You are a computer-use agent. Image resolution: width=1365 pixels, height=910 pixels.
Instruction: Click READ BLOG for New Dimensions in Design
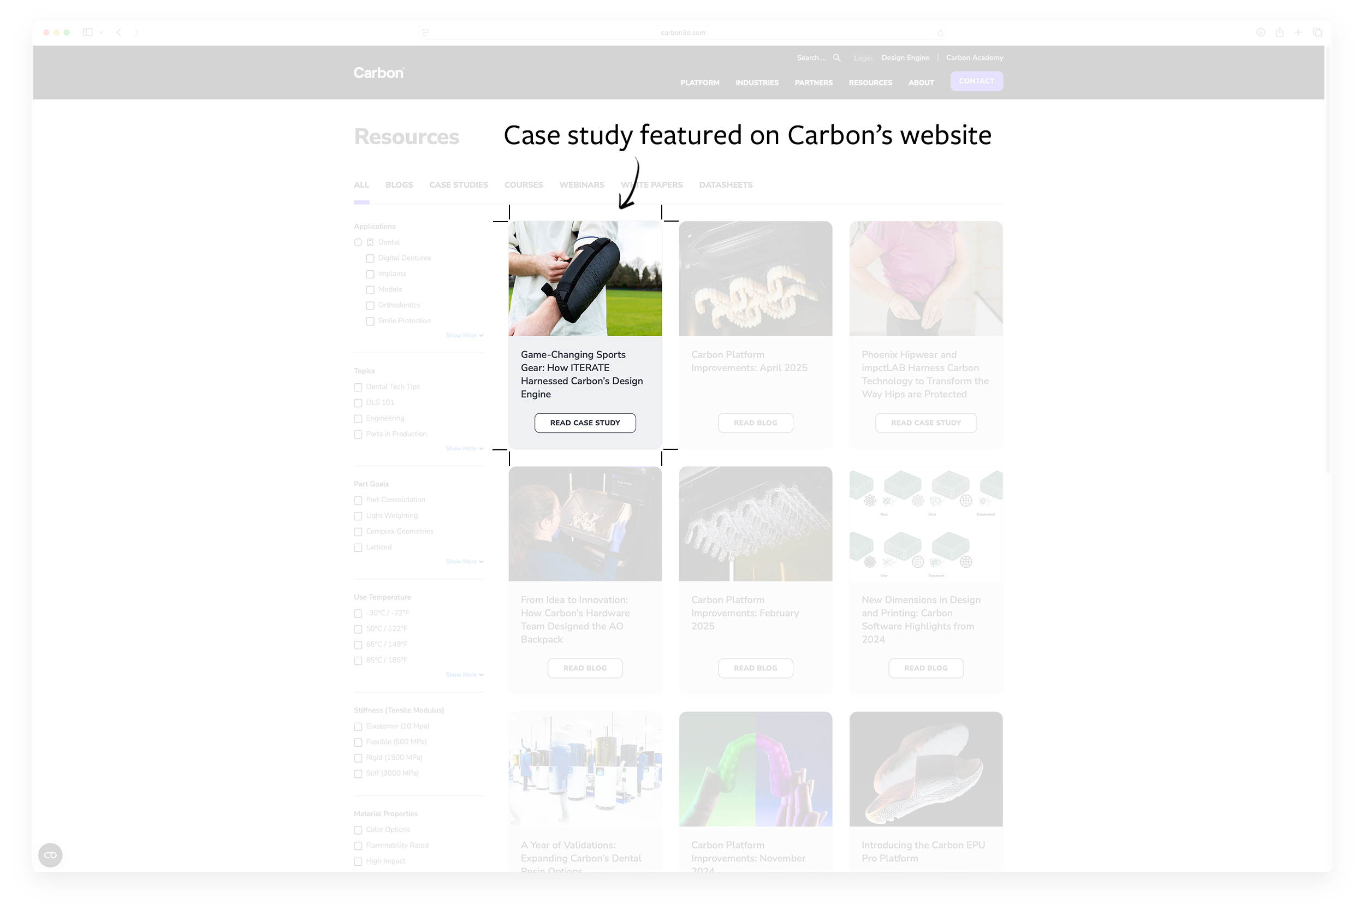point(925,669)
